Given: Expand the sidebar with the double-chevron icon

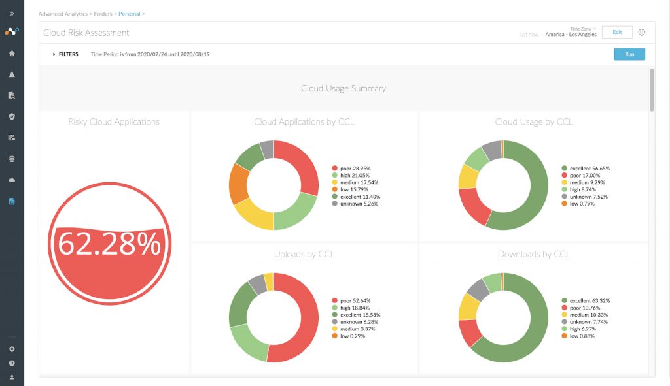Looking at the screenshot, I should 12,14.
